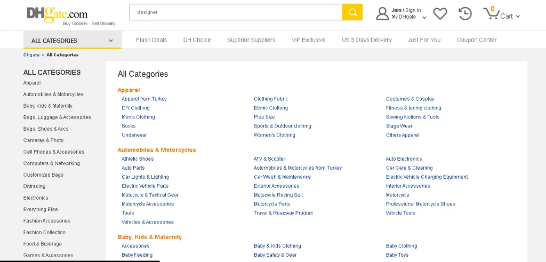
Task: Open Interior Accessories subcategory
Action: [x=408, y=186]
